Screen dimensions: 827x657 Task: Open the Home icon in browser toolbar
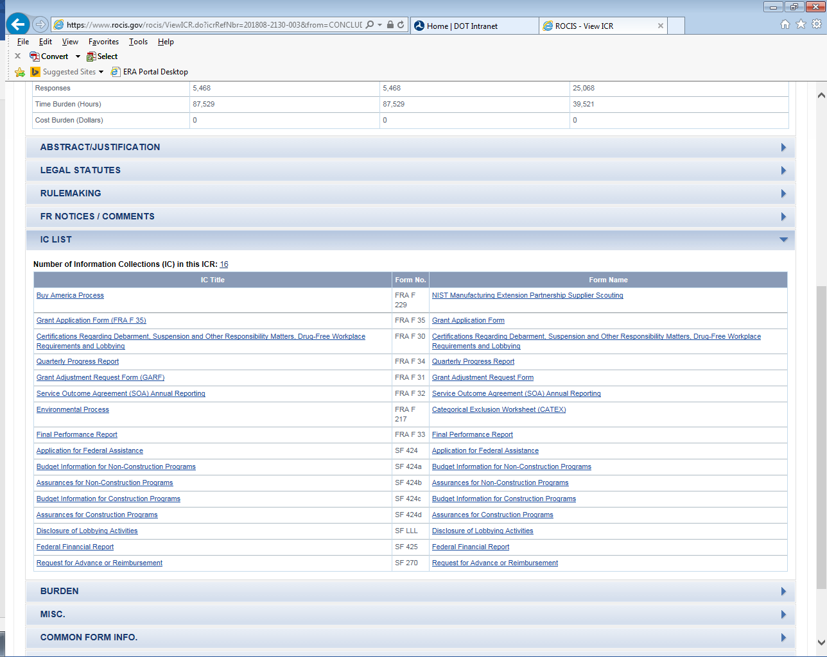pos(785,24)
